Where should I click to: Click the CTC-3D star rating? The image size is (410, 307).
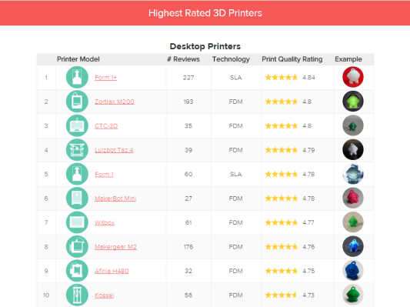(x=281, y=125)
